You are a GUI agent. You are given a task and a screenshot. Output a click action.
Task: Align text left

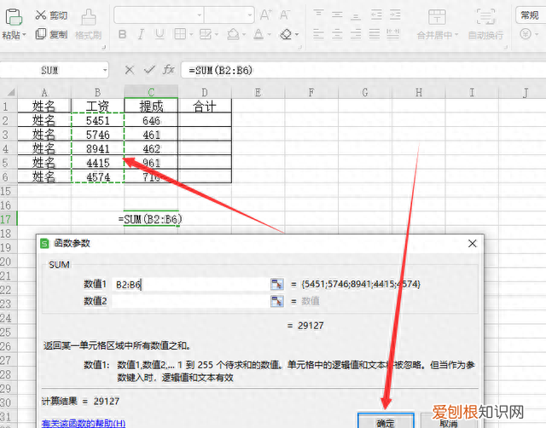pos(318,34)
